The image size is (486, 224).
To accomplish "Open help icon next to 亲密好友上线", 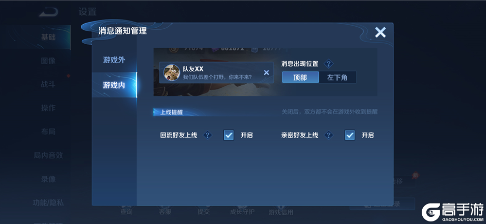I will 329,135.
